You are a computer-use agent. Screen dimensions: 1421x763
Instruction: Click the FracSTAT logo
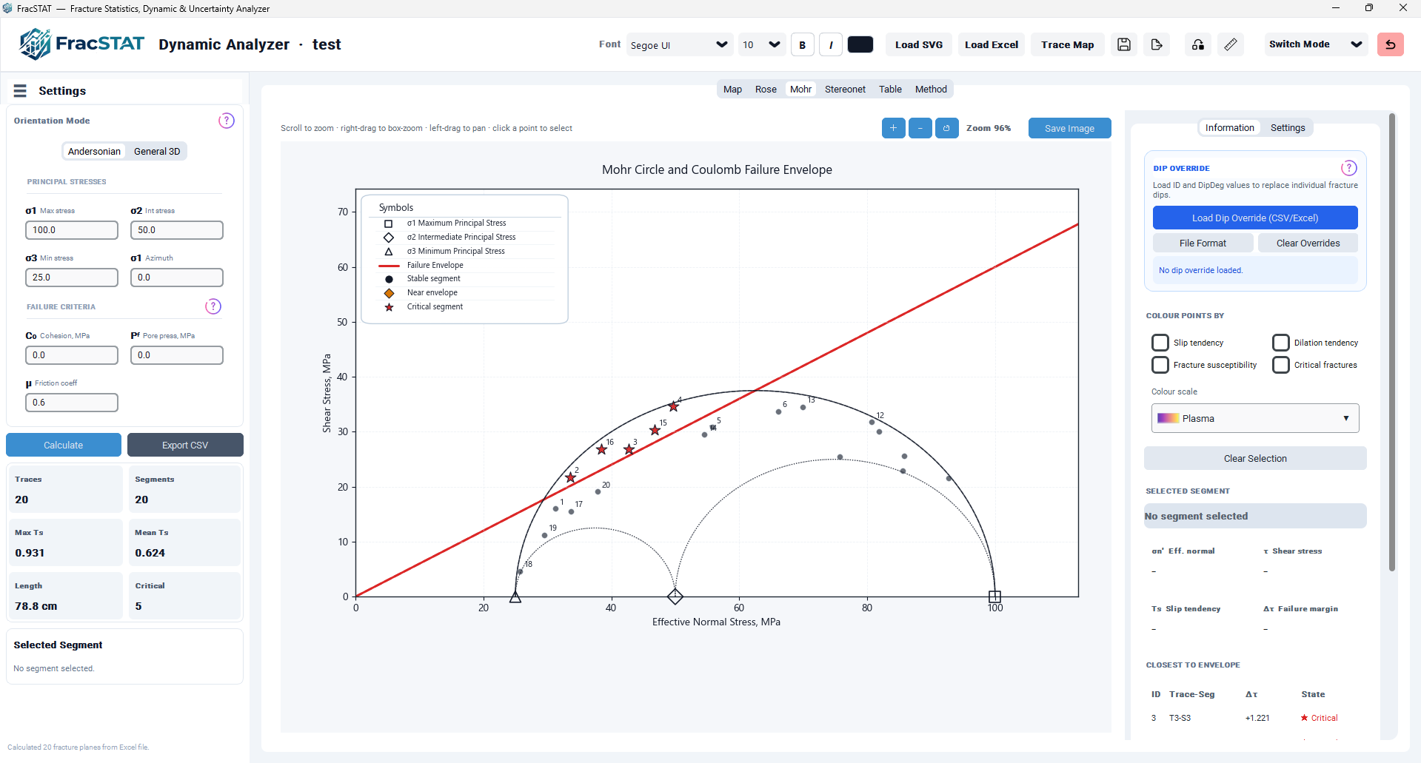[82, 44]
